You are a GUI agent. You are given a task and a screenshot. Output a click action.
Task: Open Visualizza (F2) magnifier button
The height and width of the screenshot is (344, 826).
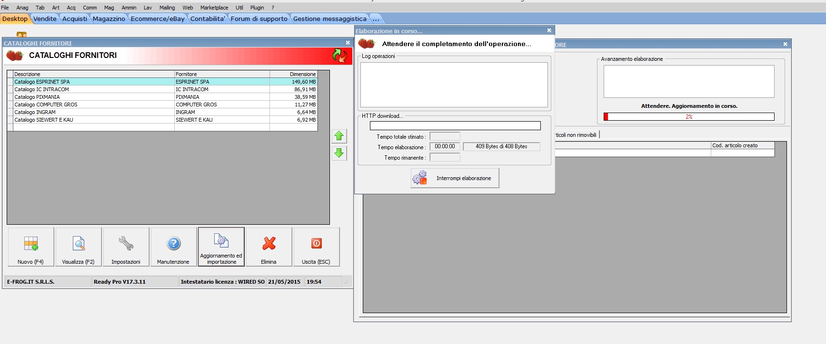point(79,247)
